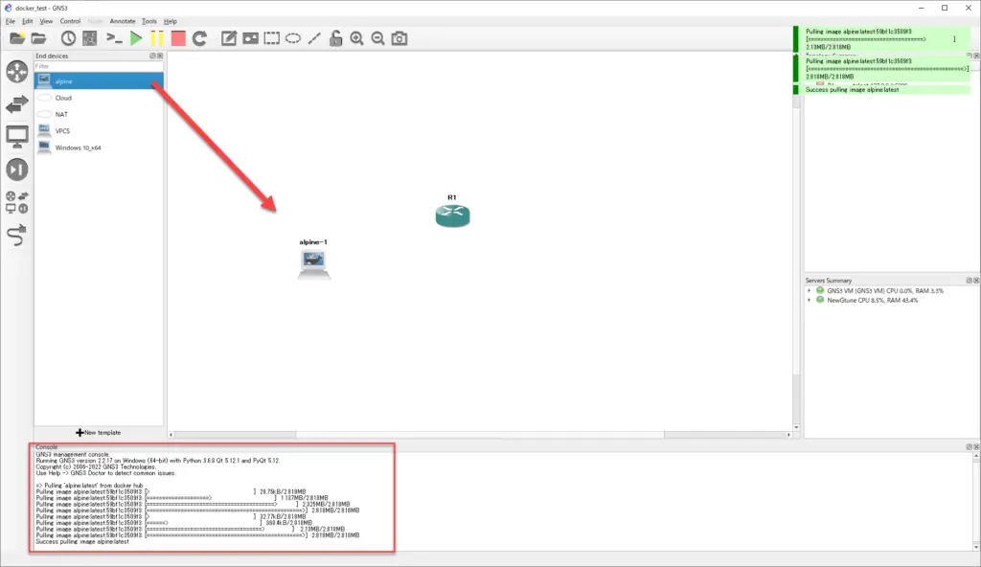Select the Add a note tool

point(229,39)
